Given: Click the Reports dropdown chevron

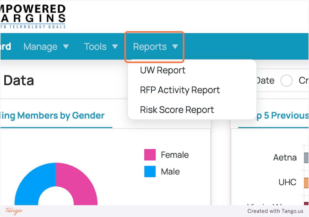Looking at the screenshot, I should (x=176, y=47).
